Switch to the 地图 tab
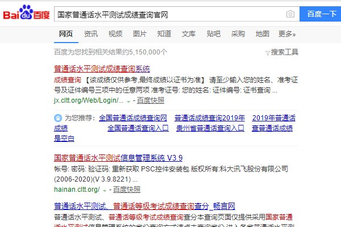The image size is (341, 227). click(x=263, y=34)
